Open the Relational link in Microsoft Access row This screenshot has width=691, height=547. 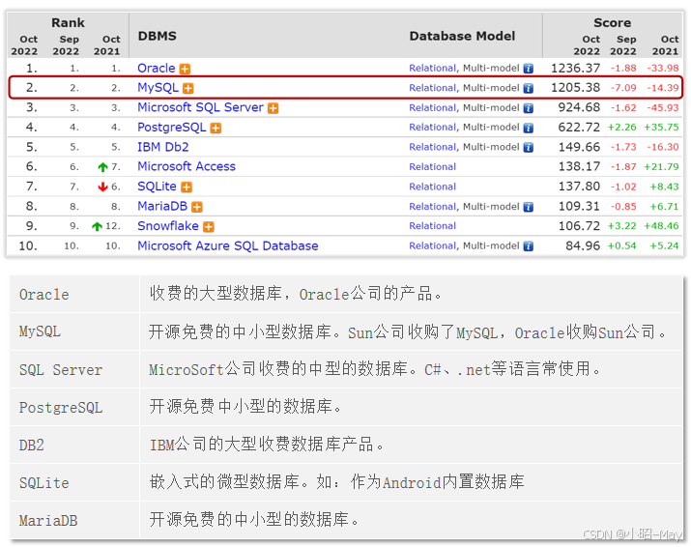432,167
